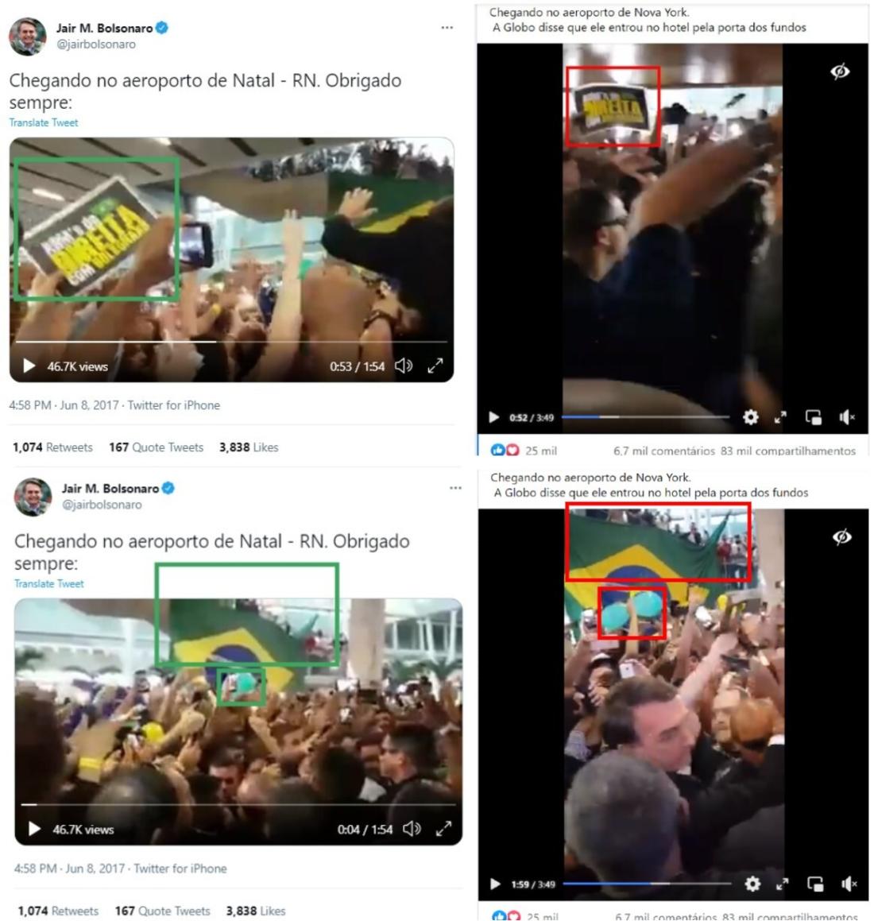Screen dimensions: 874x921
Task: Play the top Natal airport tweet video
Action: click(x=29, y=366)
